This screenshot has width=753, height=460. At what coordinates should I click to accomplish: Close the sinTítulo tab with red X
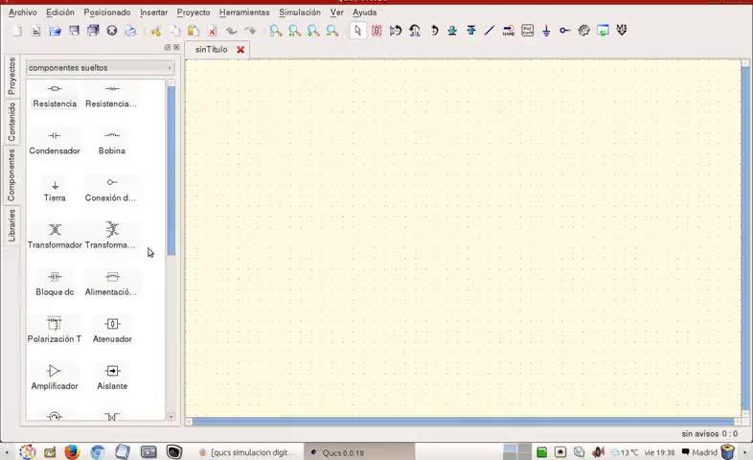pos(240,50)
